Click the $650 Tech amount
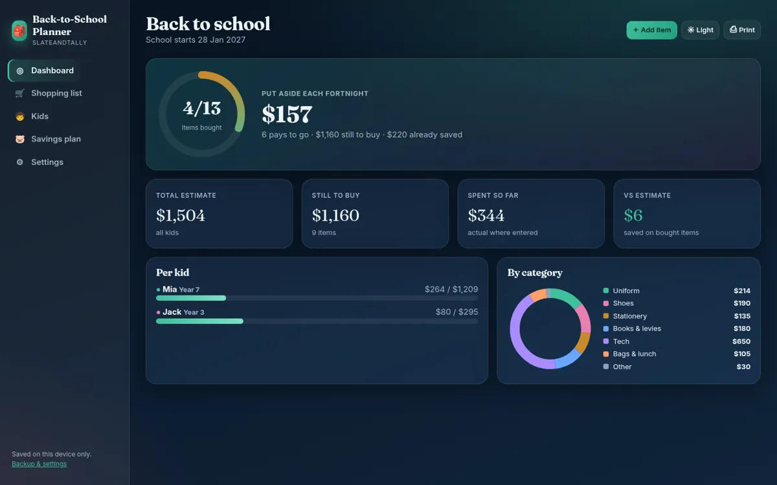Image resolution: width=777 pixels, height=485 pixels. click(x=741, y=341)
